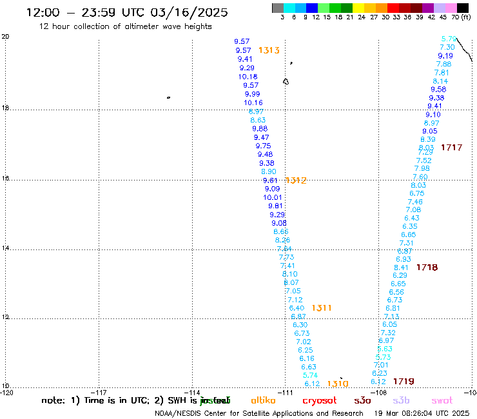The image size is (477, 419).
Task: Click the 'Time is in UTC' note text
Action: coord(117,400)
